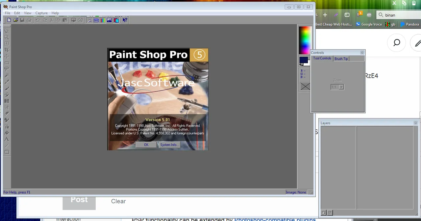
Task: Click the Clear link on the webpage
Action: pyautogui.click(x=118, y=201)
